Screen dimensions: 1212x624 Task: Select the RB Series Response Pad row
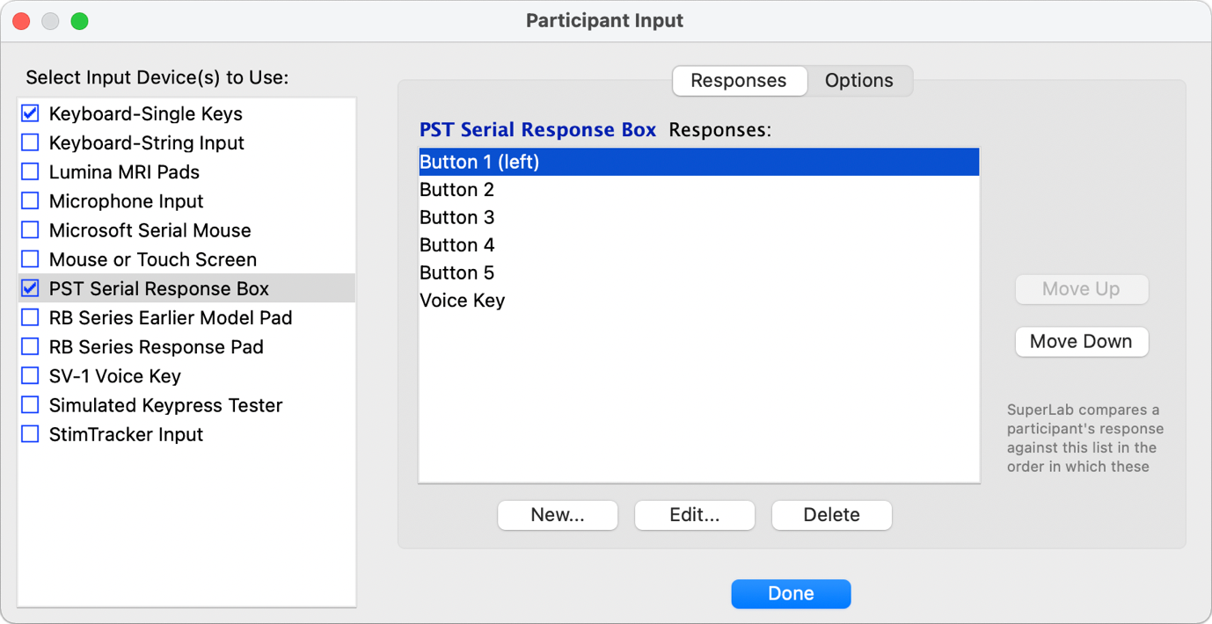coord(157,347)
